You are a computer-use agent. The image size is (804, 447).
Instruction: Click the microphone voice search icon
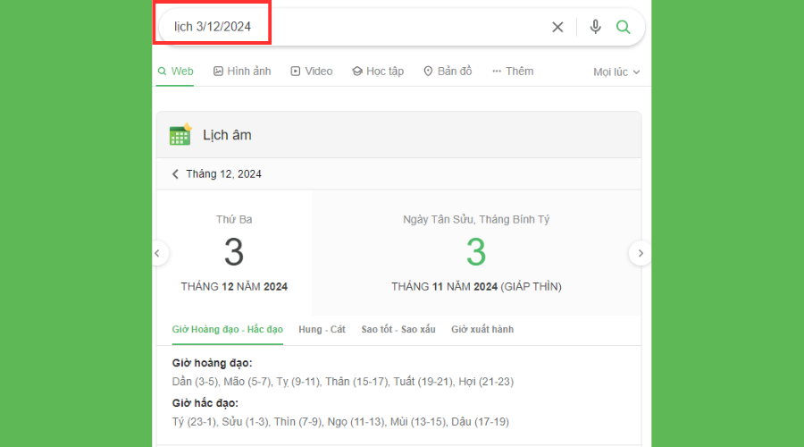click(596, 27)
